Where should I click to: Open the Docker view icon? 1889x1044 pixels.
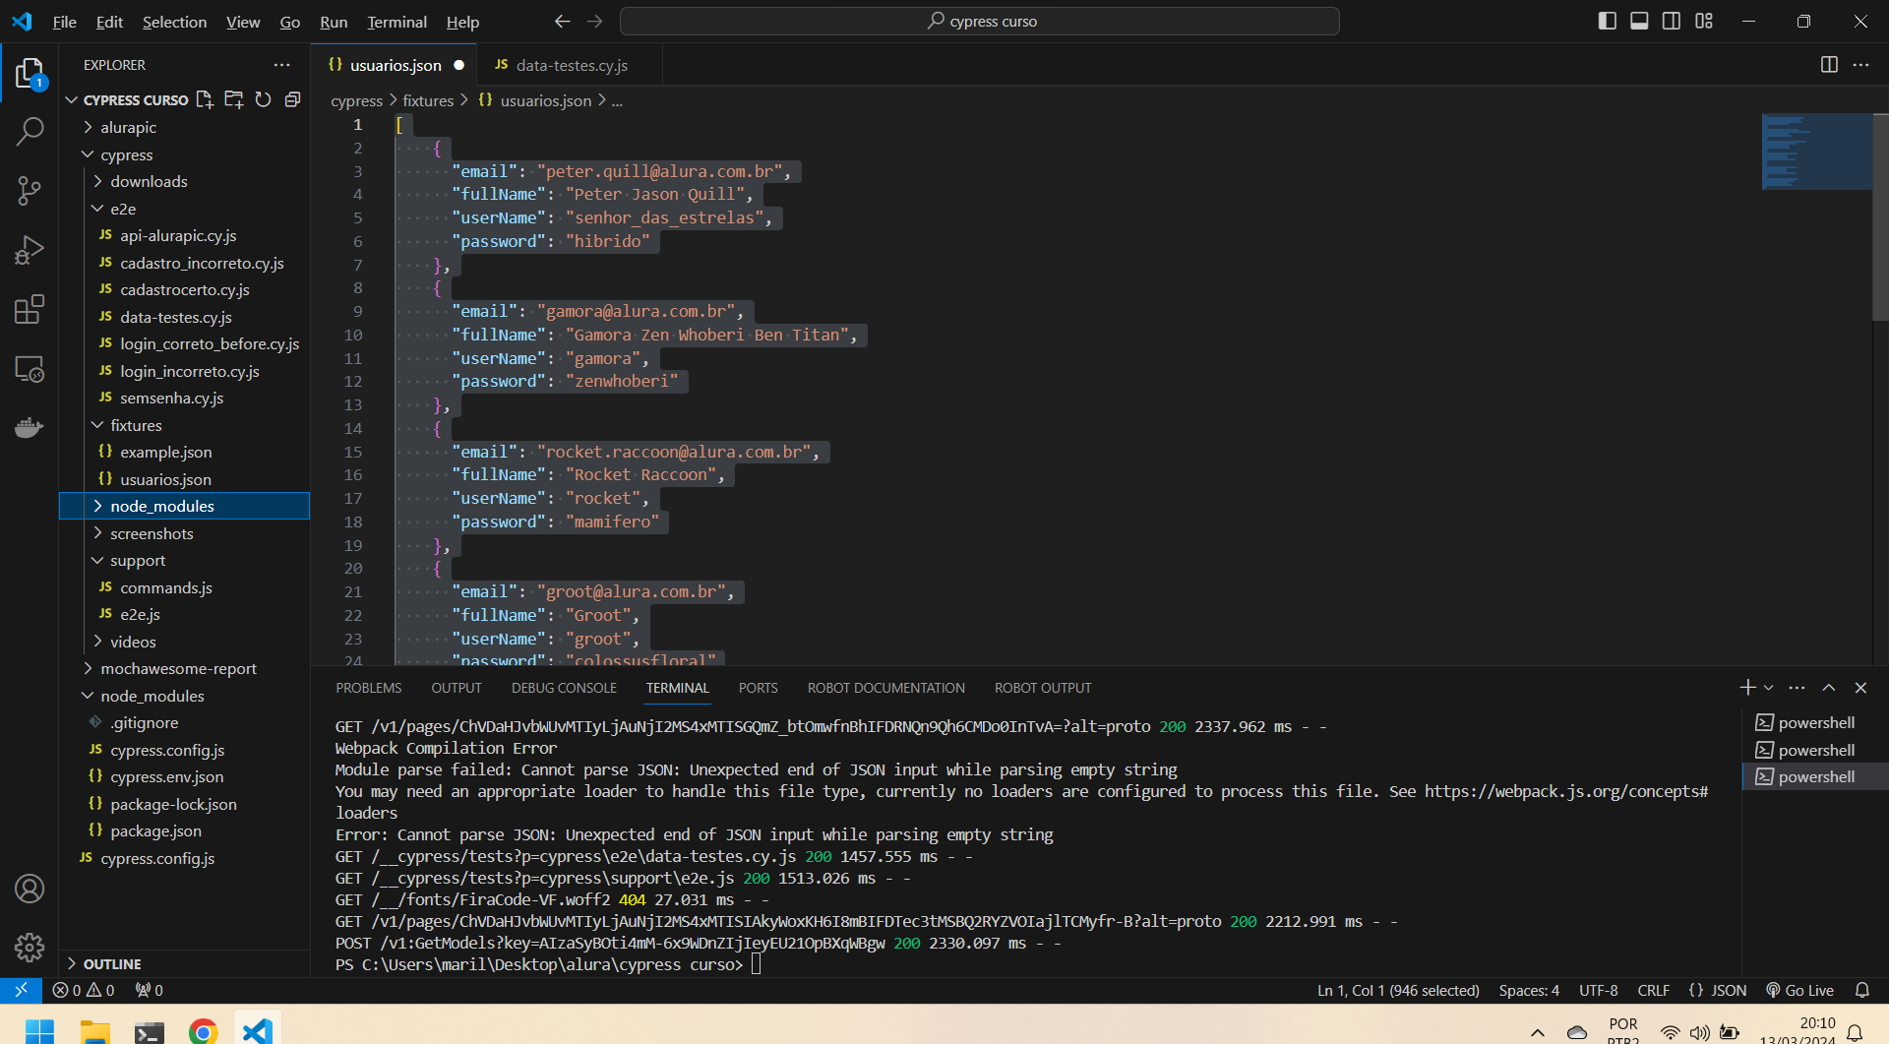30,428
